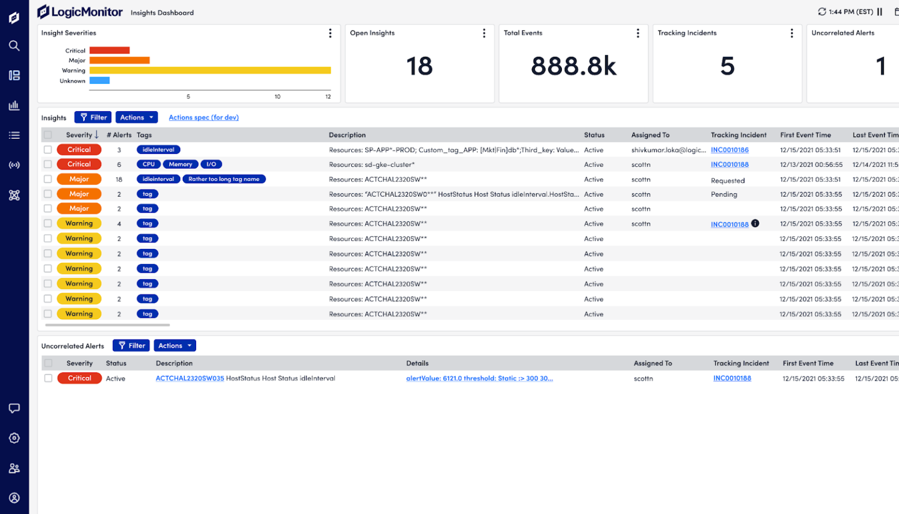Open the Actions dropdown above the Insights table
Screen dimensions: 899x514
136,117
